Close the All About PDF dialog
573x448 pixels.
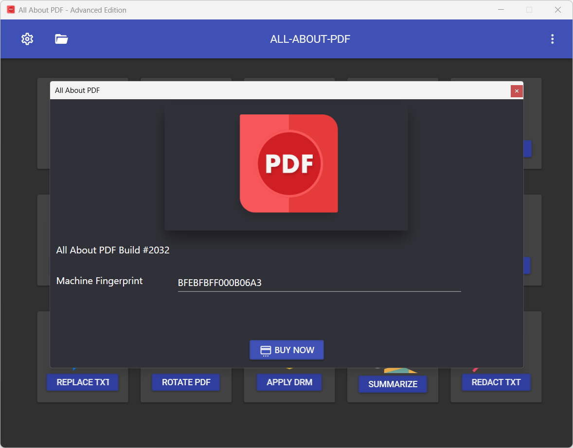(517, 91)
